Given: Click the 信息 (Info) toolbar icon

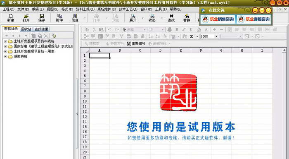Looking at the screenshot, I should [x=75, y=18].
